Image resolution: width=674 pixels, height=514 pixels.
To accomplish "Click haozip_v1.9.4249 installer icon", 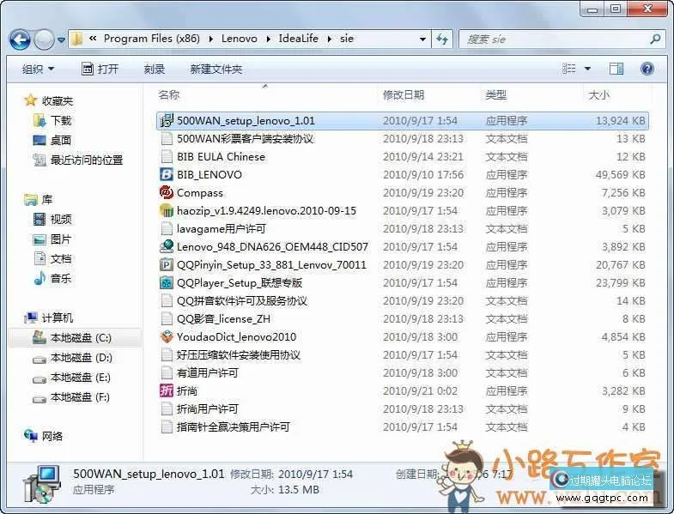I will pyautogui.click(x=167, y=210).
